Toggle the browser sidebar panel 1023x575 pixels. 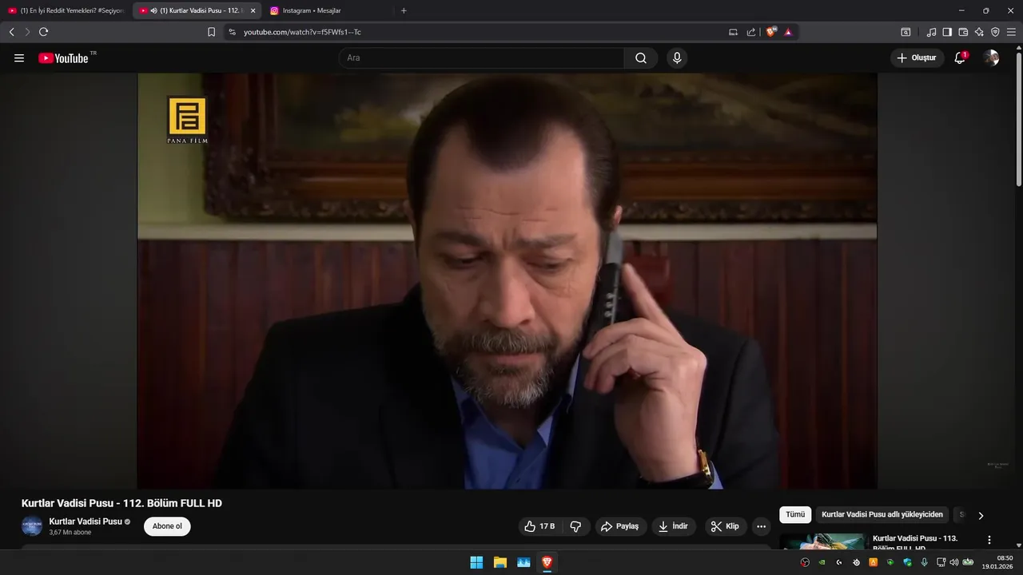947,32
